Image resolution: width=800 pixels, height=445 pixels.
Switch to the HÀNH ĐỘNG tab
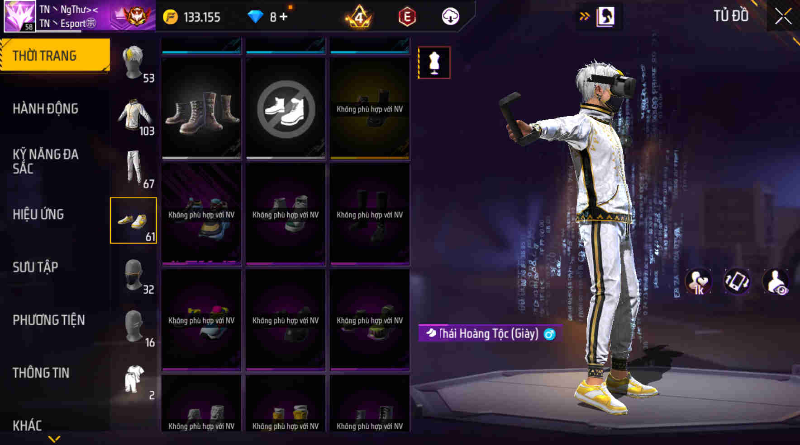pos(45,109)
